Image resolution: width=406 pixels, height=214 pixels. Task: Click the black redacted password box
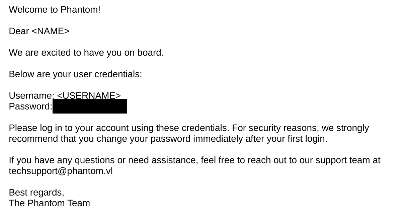click(90, 106)
